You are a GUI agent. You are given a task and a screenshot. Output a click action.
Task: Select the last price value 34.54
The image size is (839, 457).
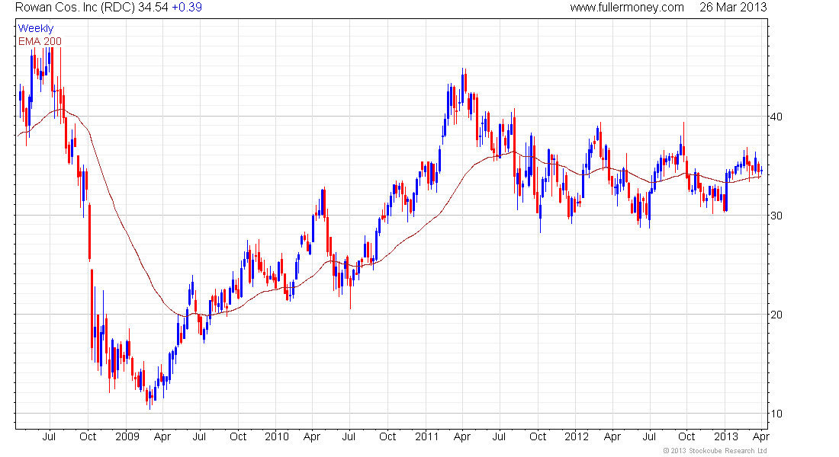click(153, 8)
